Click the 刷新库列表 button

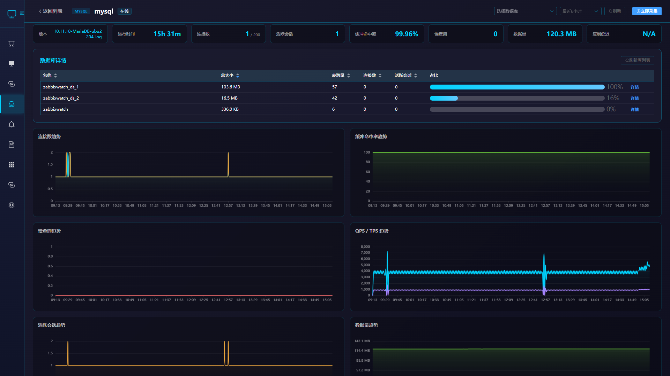click(x=637, y=60)
